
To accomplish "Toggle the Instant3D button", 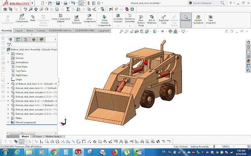I will click(x=186, y=20).
